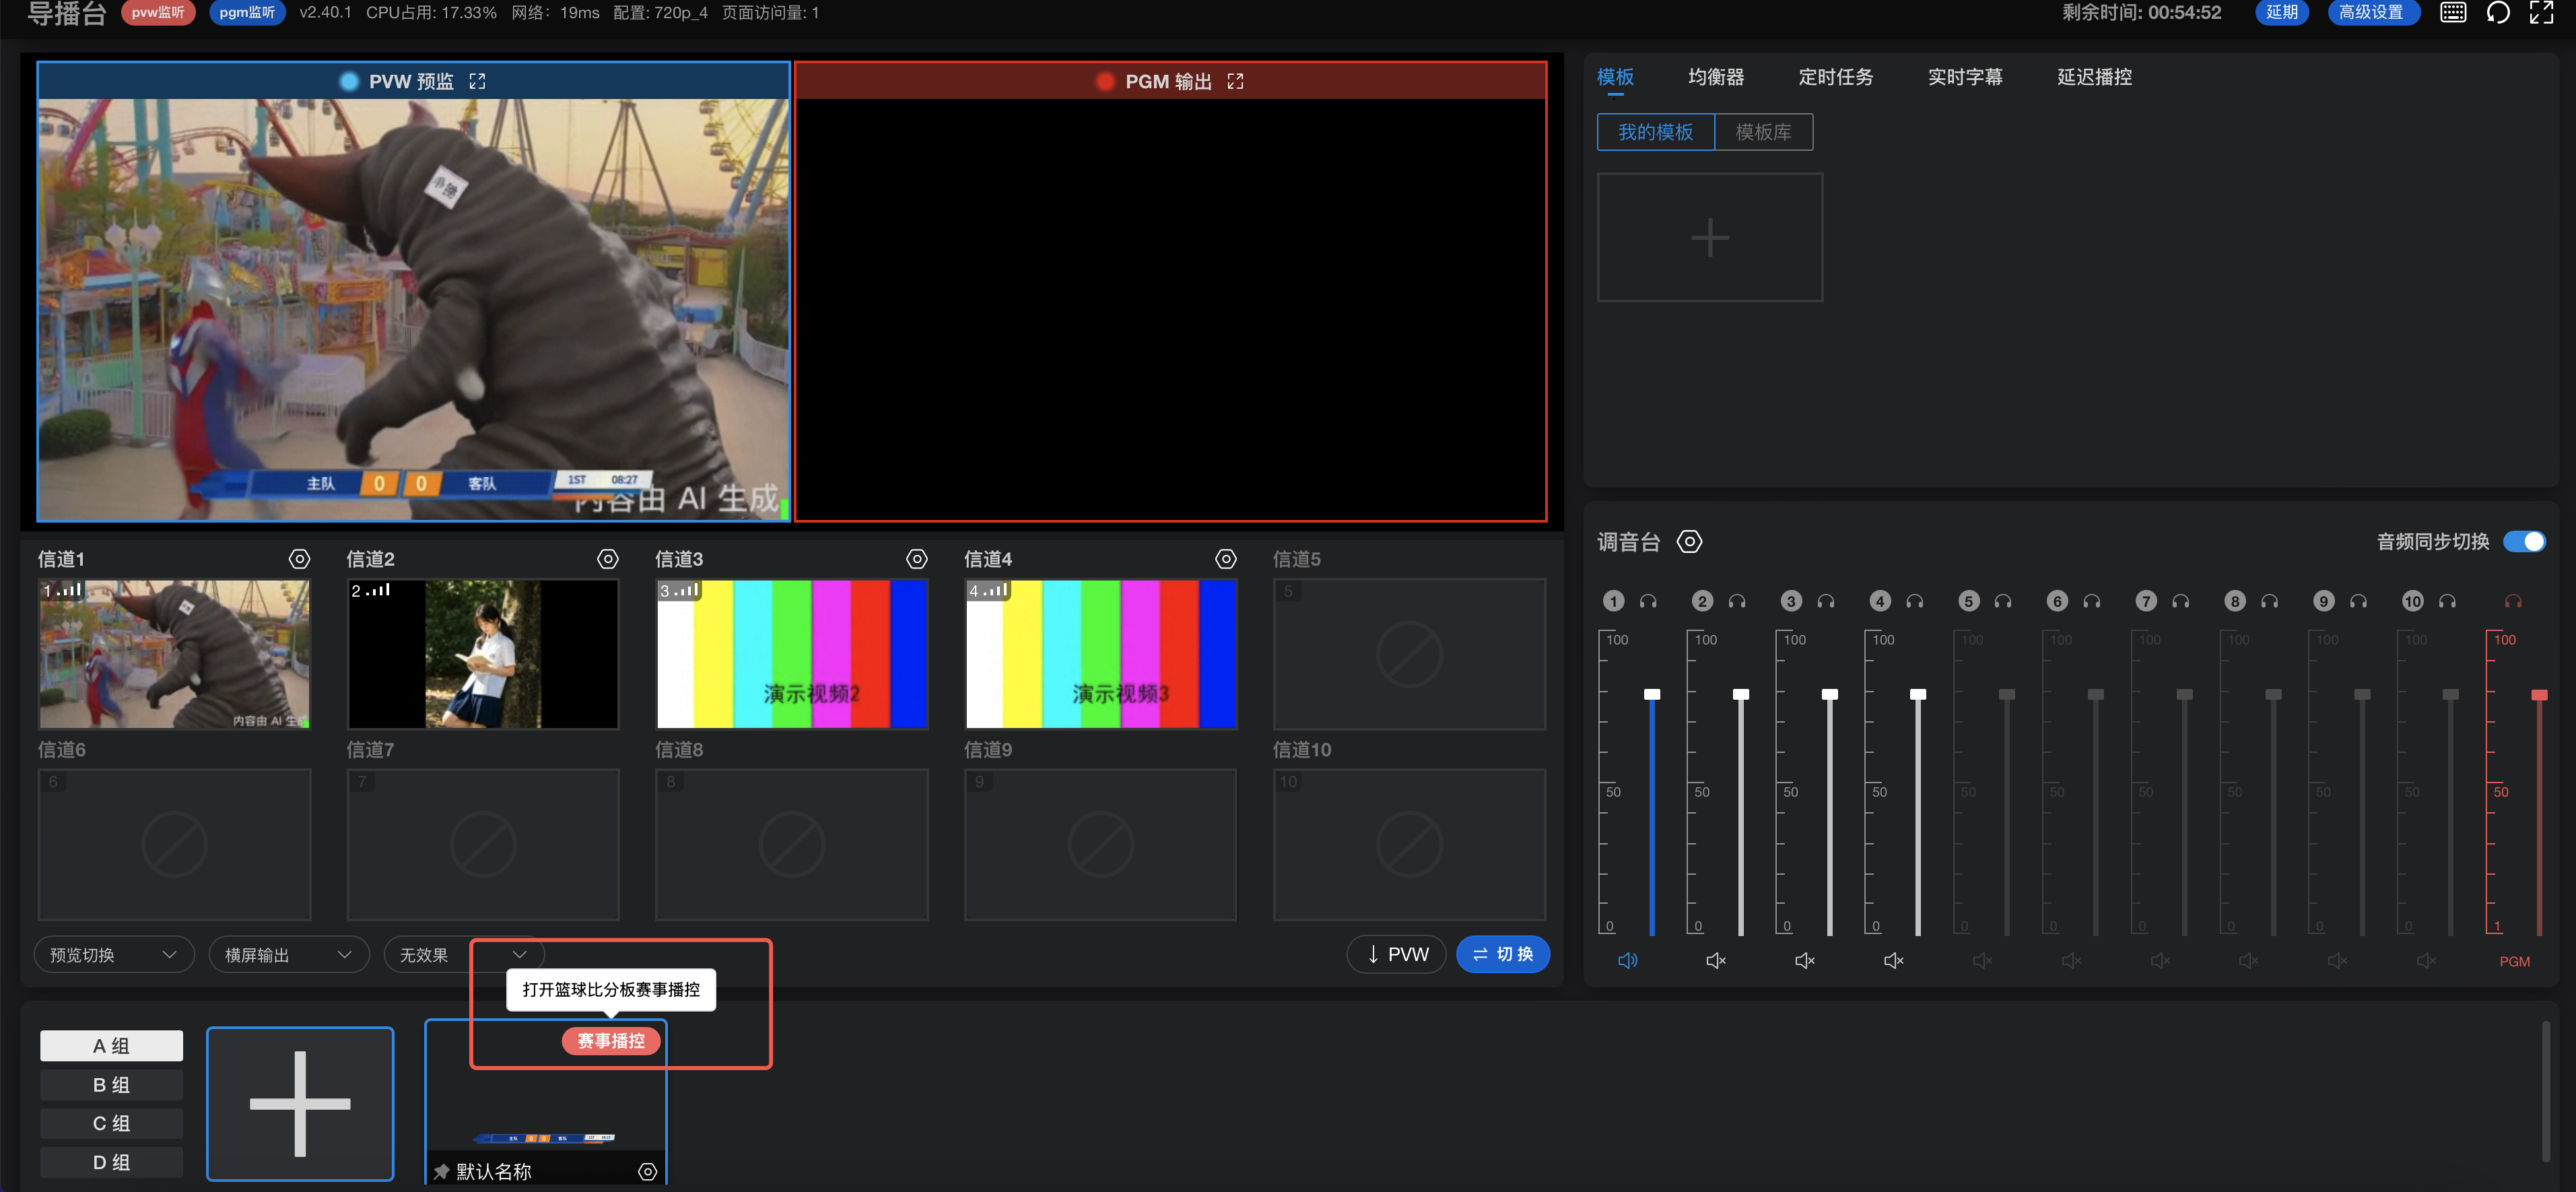Click the 切换 switch button
Screen dimensions: 2576x1192
1503,954
